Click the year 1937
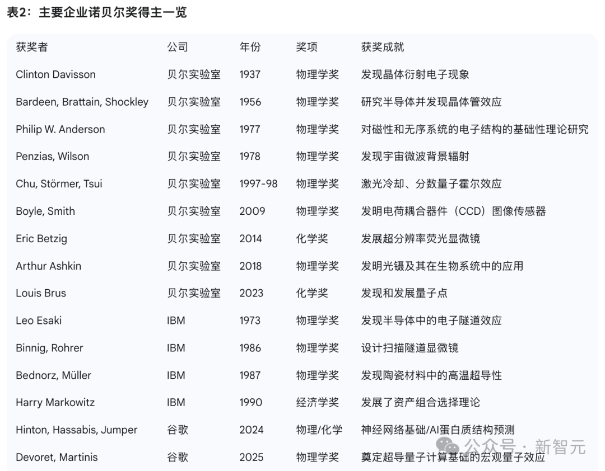The height and width of the screenshot is (471, 605). (250, 74)
